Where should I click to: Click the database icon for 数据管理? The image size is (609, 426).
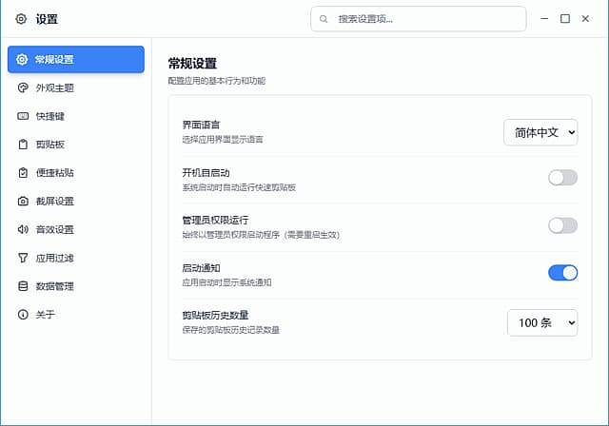pos(23,286)
